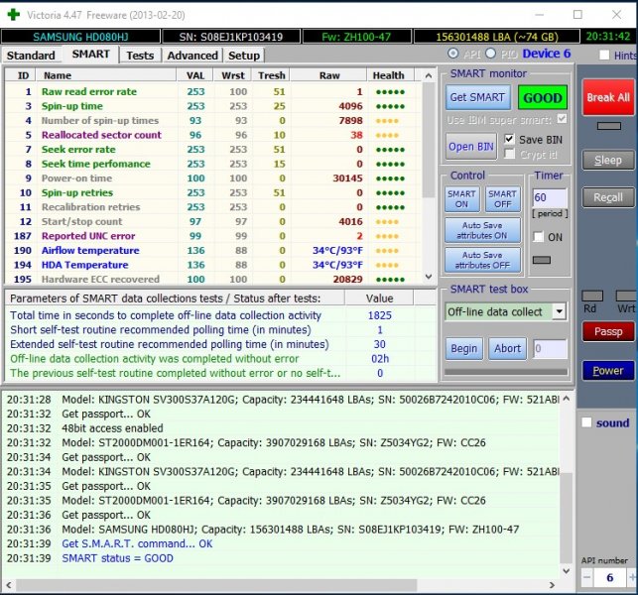The image size is (638, 595).
Task: Switch to the Tests tab
Action: click(140, 56)
